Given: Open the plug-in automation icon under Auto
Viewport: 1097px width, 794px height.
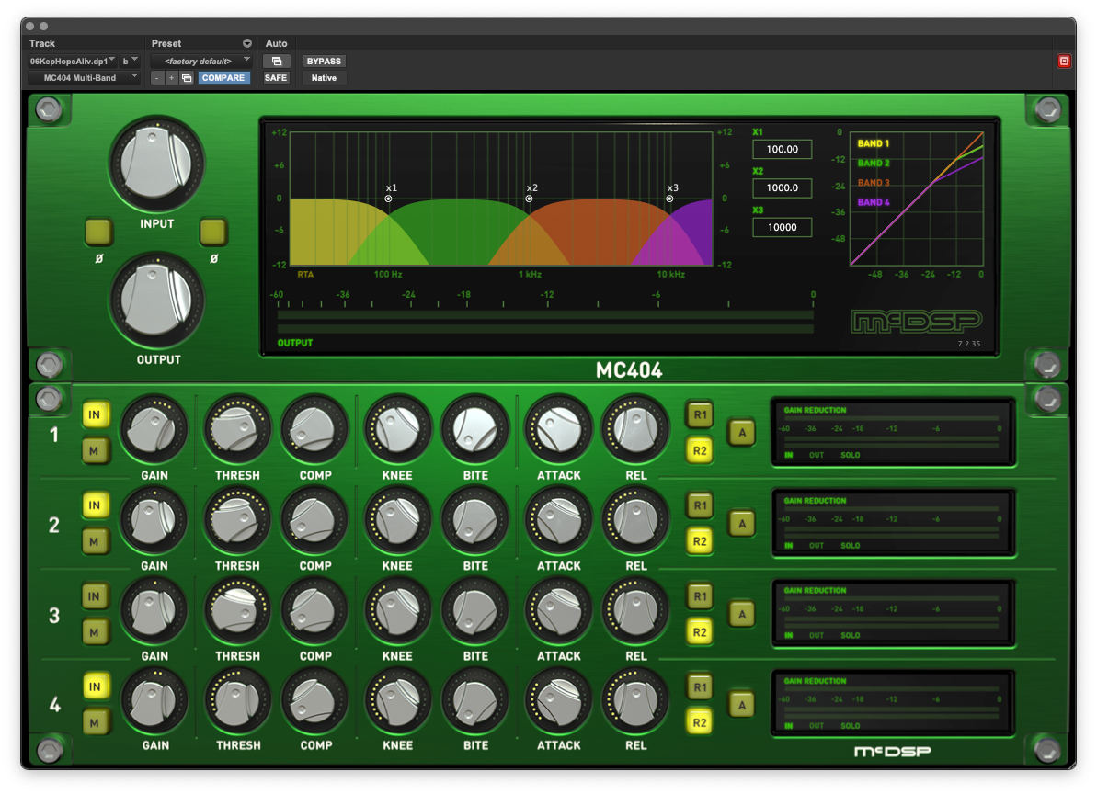Looking at the screenshot, I should click(277, 61).
